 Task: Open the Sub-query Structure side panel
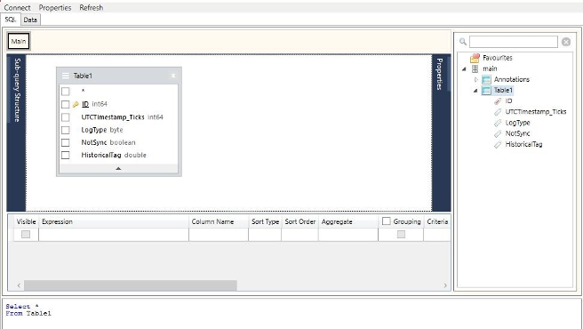[x=17, y=90]
